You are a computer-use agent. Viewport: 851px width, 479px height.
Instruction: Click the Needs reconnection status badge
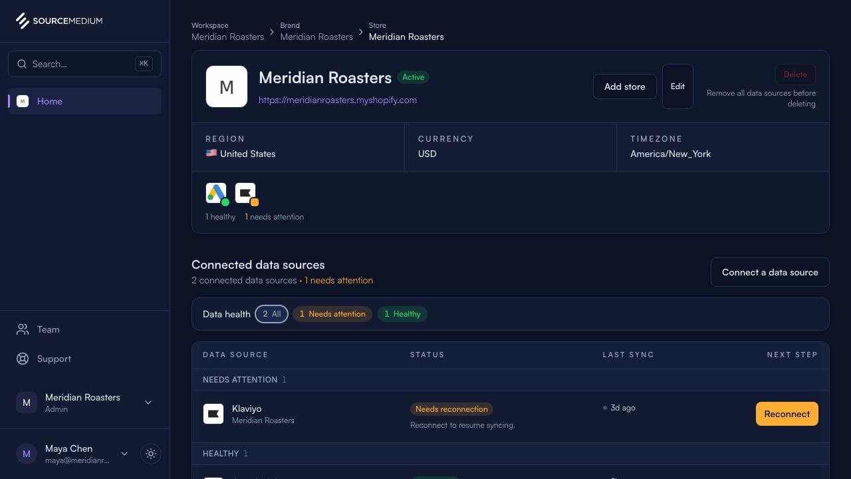451,409
